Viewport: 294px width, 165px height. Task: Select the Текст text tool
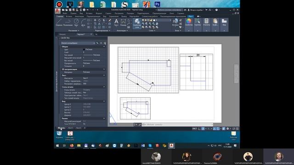(x=116, y=22)
